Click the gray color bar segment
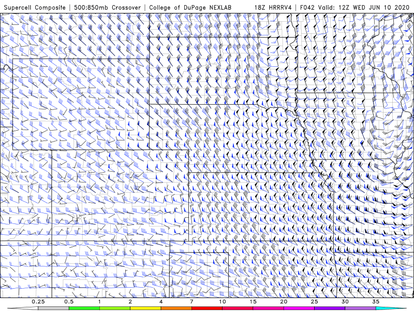 click(54, 308)
